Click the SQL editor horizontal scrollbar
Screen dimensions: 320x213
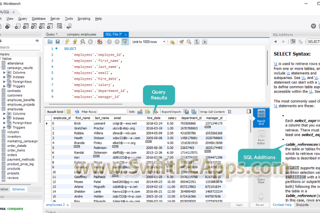85,104
